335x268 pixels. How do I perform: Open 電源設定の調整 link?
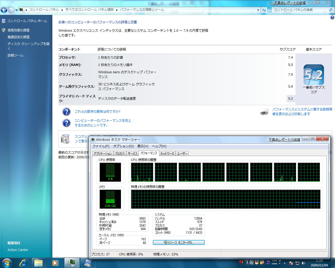click(19, 37)
